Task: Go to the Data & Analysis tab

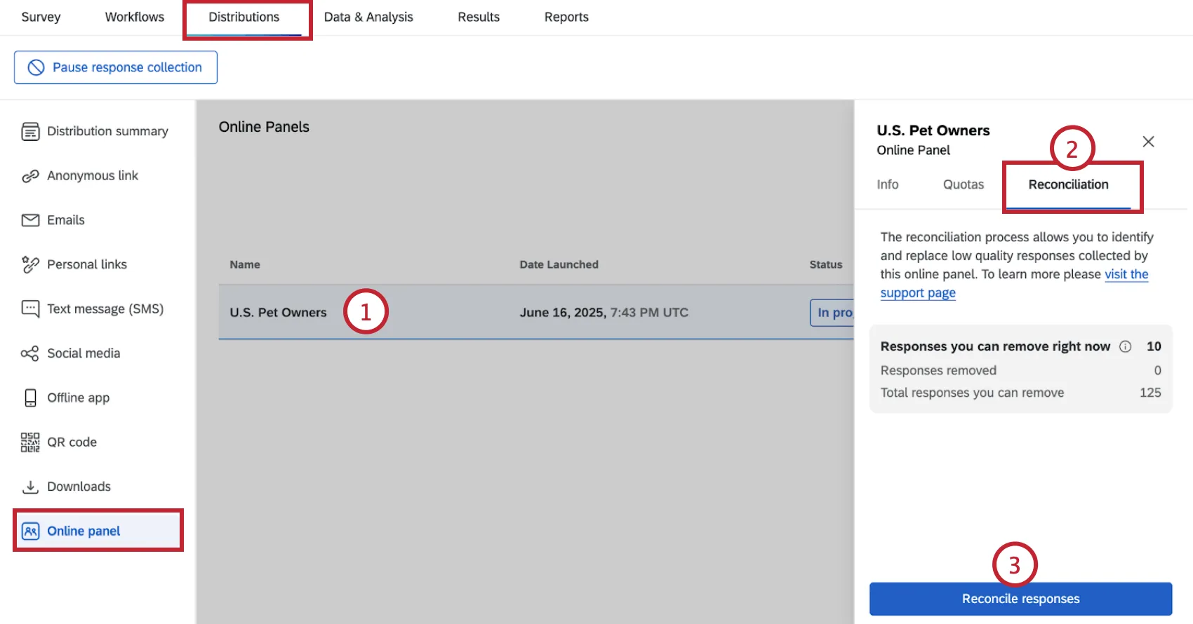Action: 368,17
